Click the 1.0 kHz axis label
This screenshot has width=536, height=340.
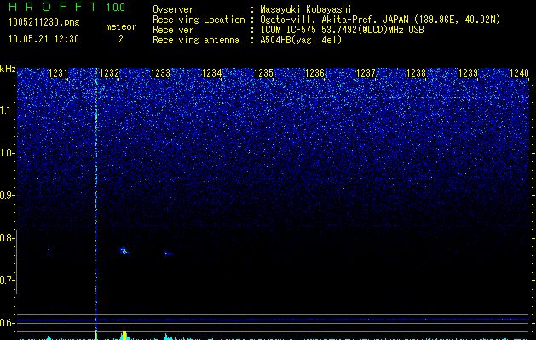pos(7,153)
